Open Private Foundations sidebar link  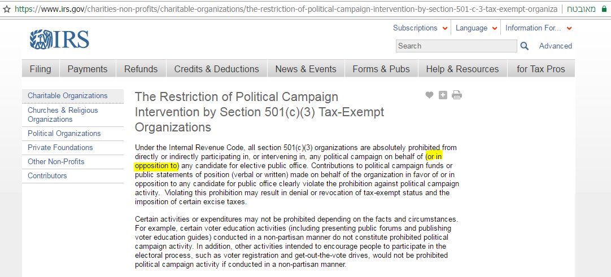point(60,148)
